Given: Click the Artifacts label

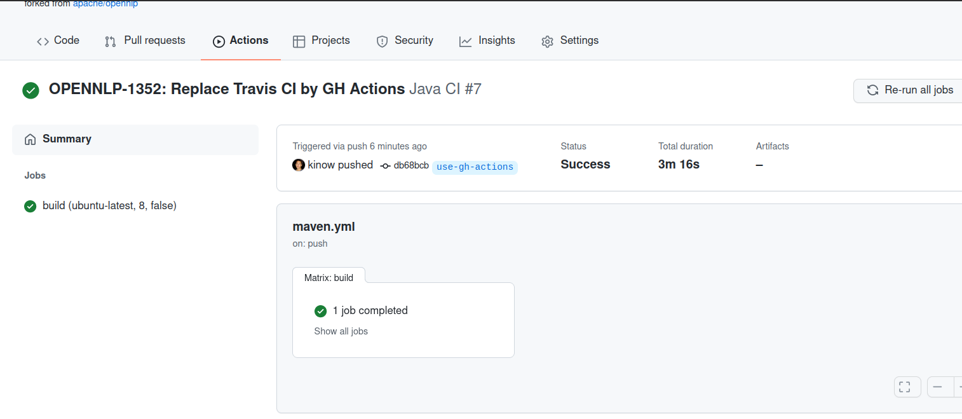Looking at the screenshot, I should coord(772,146).
